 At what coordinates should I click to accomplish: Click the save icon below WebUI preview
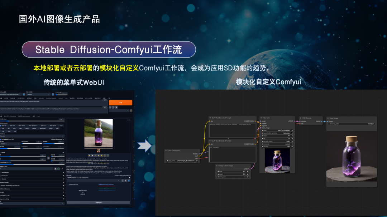[92, 156]
